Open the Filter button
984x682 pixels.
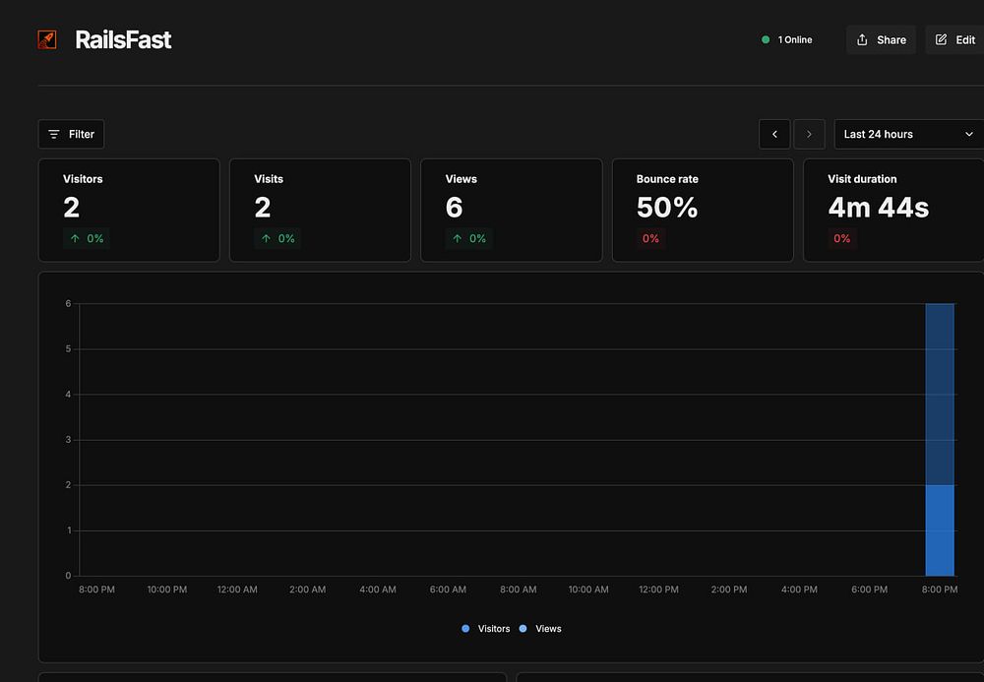pyautogui.click(x=72, y=134)
